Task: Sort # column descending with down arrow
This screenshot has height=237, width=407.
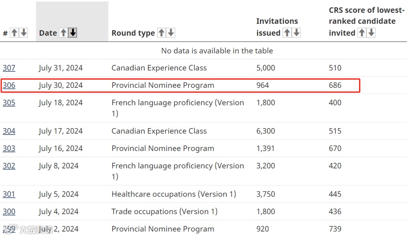Action: [x=24, y=33]
